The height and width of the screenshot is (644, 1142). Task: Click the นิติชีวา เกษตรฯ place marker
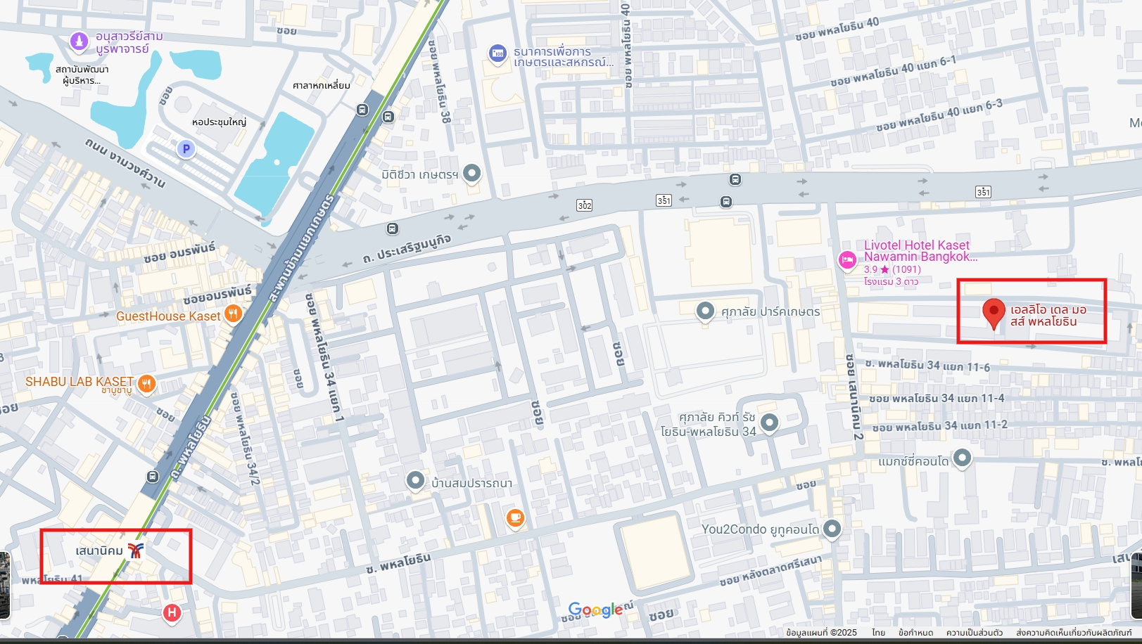[x=472, y=172]
